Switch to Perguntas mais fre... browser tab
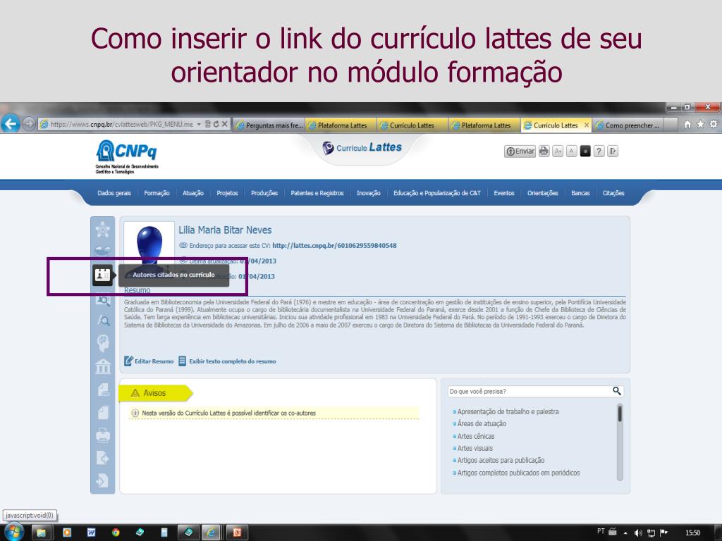Screen dimensions: 722x541 click(269, 125)
